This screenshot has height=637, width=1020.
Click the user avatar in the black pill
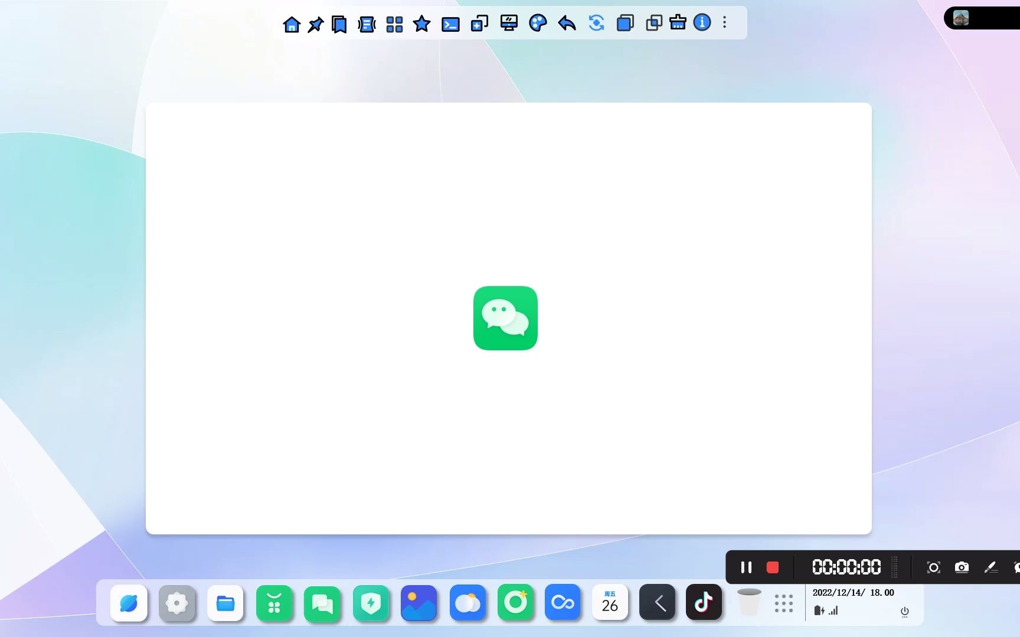click(x=961, y=18)
